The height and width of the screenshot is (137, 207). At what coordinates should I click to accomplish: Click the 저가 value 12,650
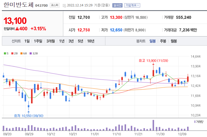[x=116, y=30]
